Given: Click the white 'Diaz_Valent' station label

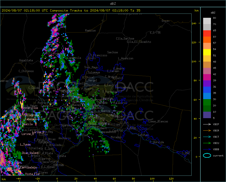Looking at the screenshot, I should (x=30, y=153).
